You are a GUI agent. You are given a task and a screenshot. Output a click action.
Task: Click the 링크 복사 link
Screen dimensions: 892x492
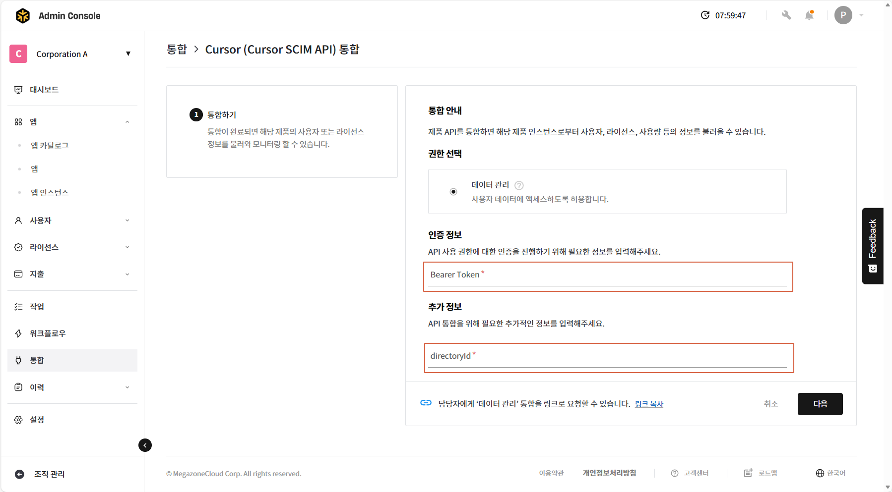[x=649, y=404]
